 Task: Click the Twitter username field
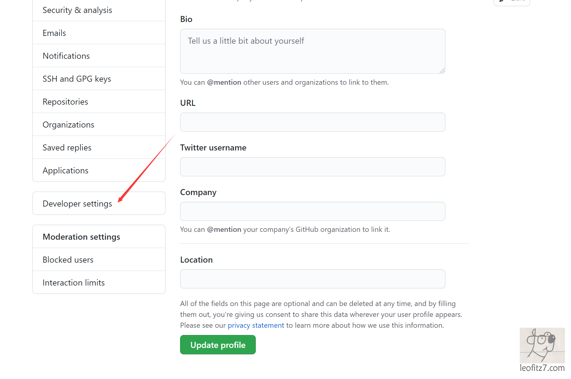(x=312, y=167)
